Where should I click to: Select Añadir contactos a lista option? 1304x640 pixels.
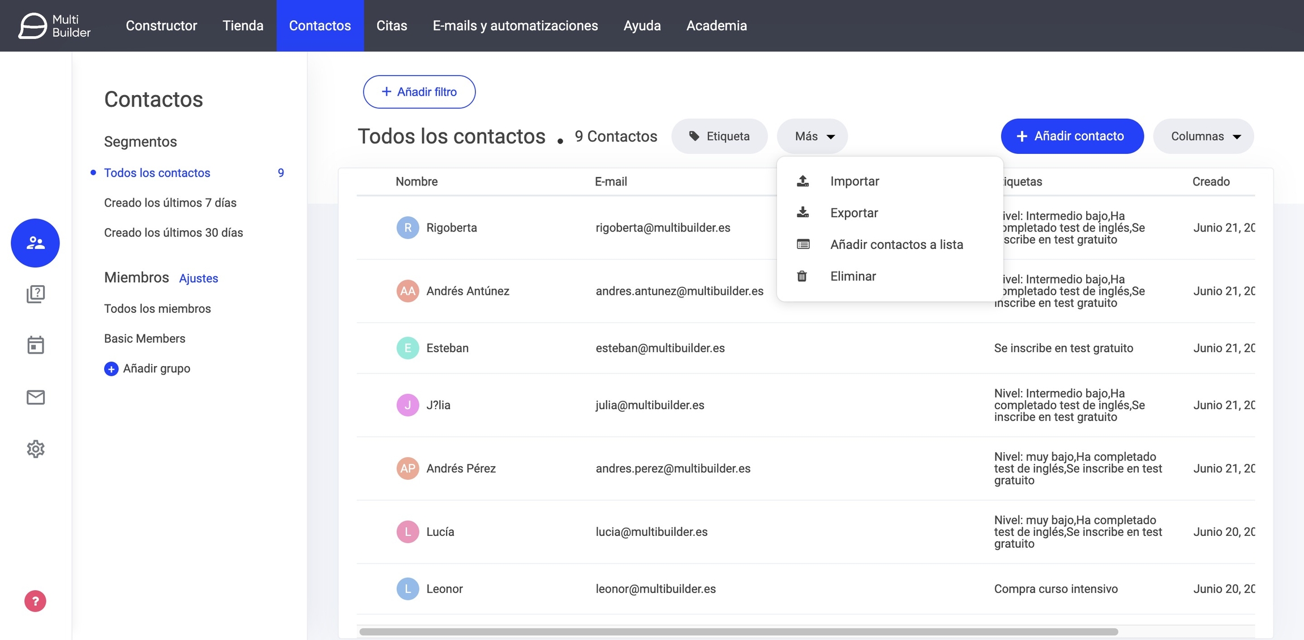tap(896, 244)
